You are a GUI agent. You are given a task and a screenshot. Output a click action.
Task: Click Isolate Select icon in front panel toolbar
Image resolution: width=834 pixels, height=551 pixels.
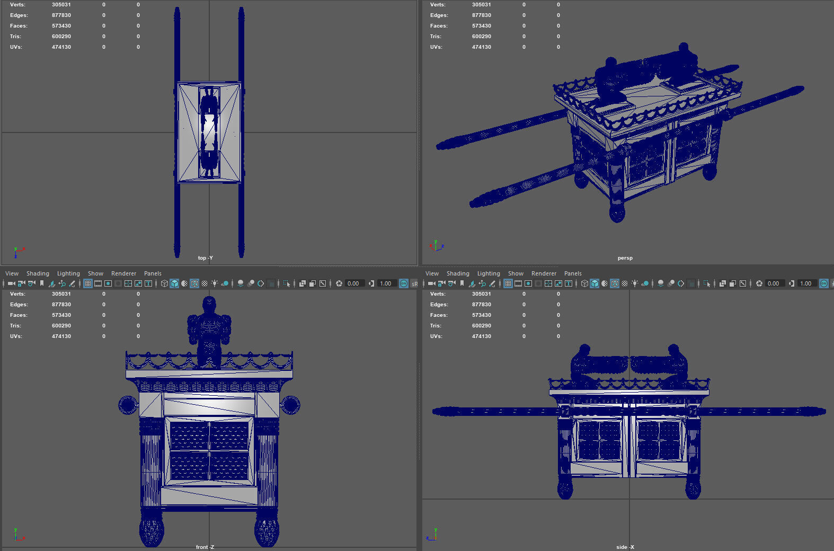tap(287, 283)
